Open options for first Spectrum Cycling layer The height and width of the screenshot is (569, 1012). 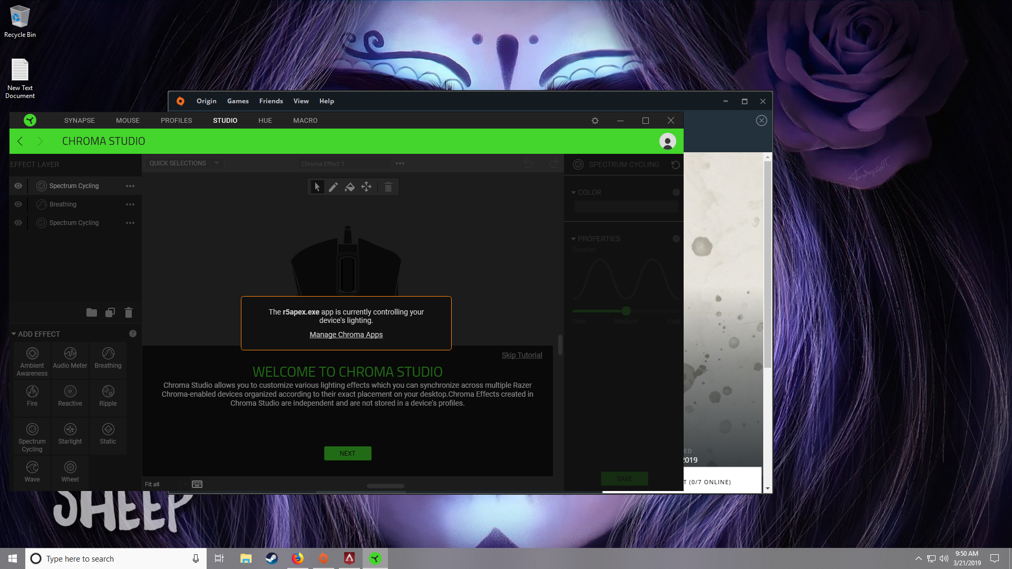(130, 186)
